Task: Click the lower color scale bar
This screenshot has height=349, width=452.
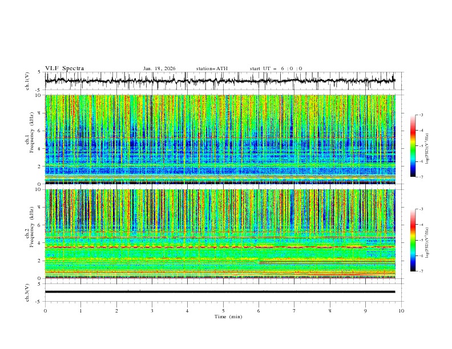Action: (x=413, y=240)
